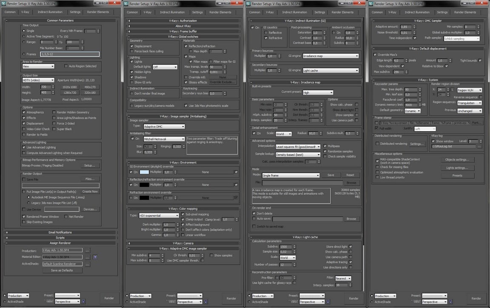
Task: Toggle view lock icon in Common Parameters window
Action: [x=83, y=302]
